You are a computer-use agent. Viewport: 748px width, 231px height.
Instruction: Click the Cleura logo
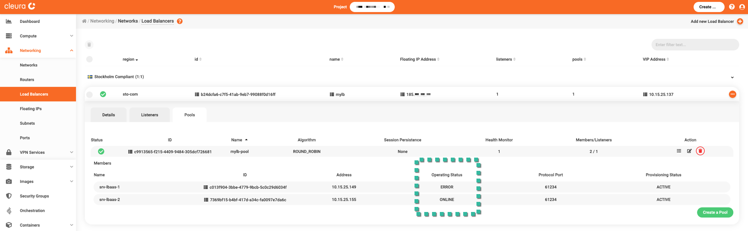(19, 6)
